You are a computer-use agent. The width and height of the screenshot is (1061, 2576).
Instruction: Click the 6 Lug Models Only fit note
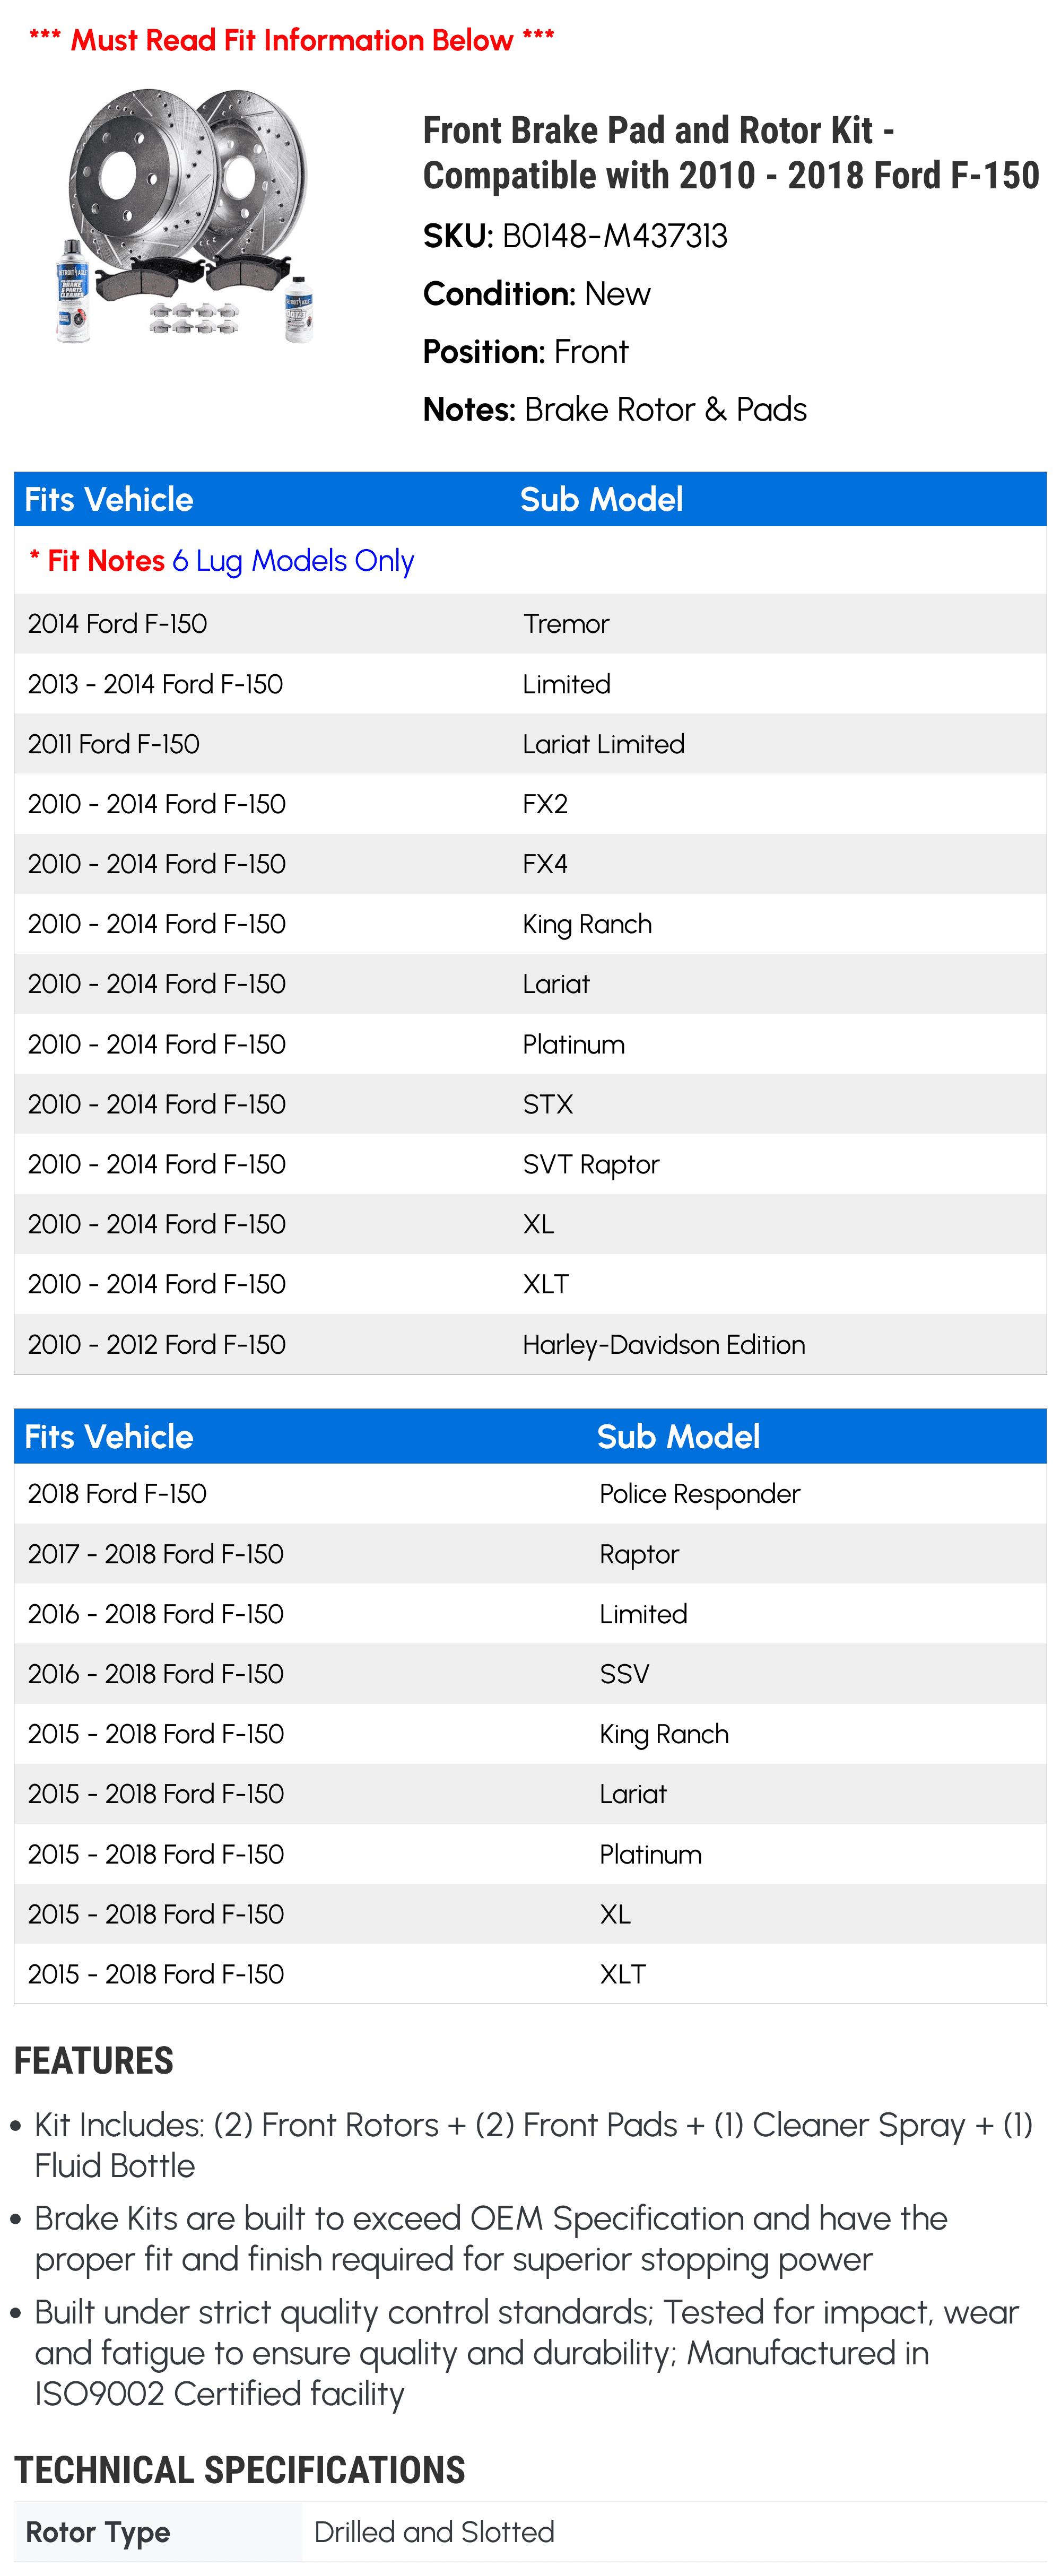click(x=293, y=560)
